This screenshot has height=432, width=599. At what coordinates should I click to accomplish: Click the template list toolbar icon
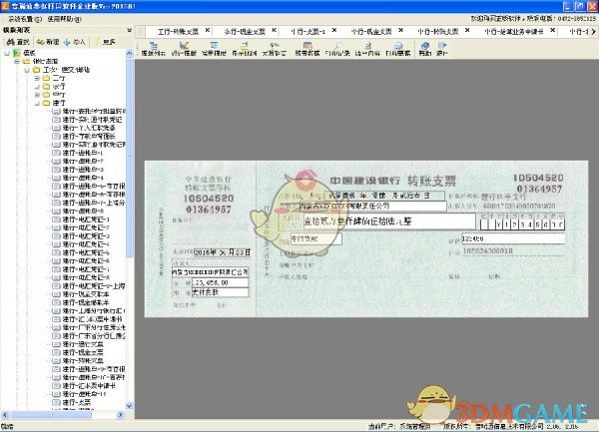pos(153,46)
